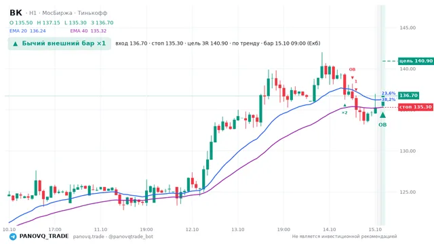Click the 23,6% Fibonacci level label
Viewport: 434px width, 244px height.
[389, 94]
